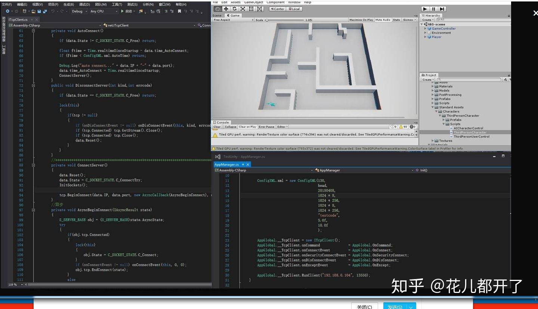Screen dimensions: 538x309
Task: Click the Console Clear button
Action: tap(217, 127)
